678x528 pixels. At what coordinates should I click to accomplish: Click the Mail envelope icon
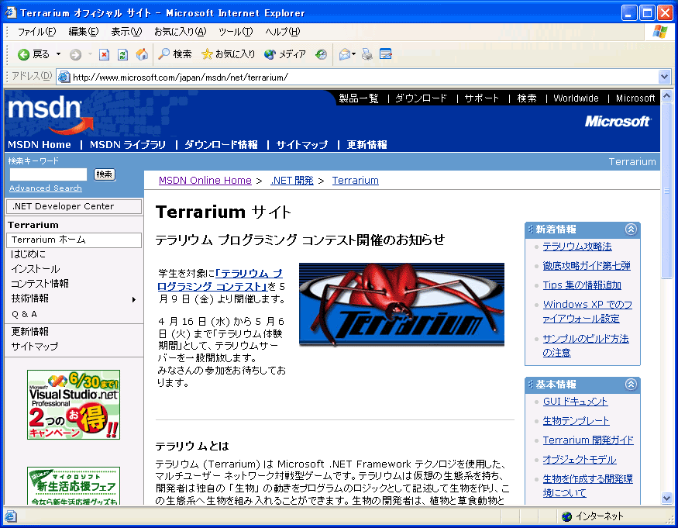click(345, 54)
